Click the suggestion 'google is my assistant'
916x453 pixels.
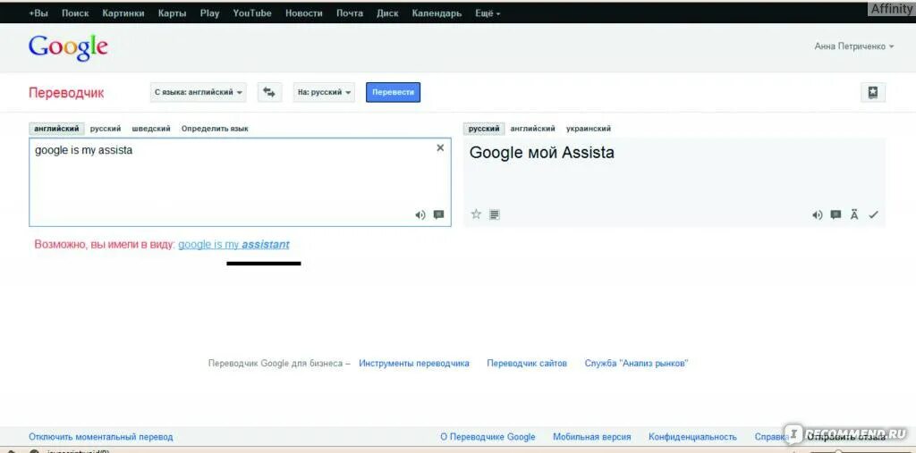click(233, 245)
